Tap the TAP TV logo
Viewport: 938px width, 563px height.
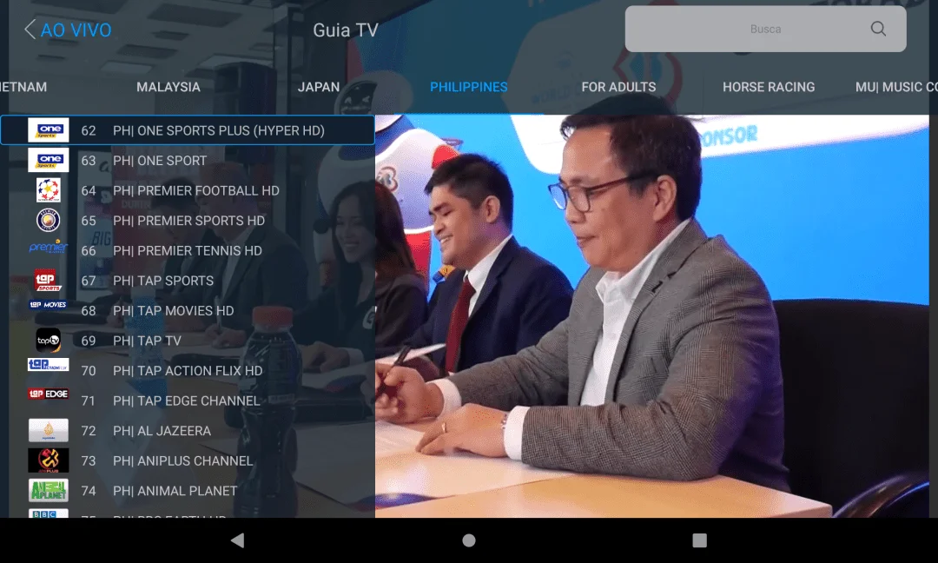pos(49,340)
